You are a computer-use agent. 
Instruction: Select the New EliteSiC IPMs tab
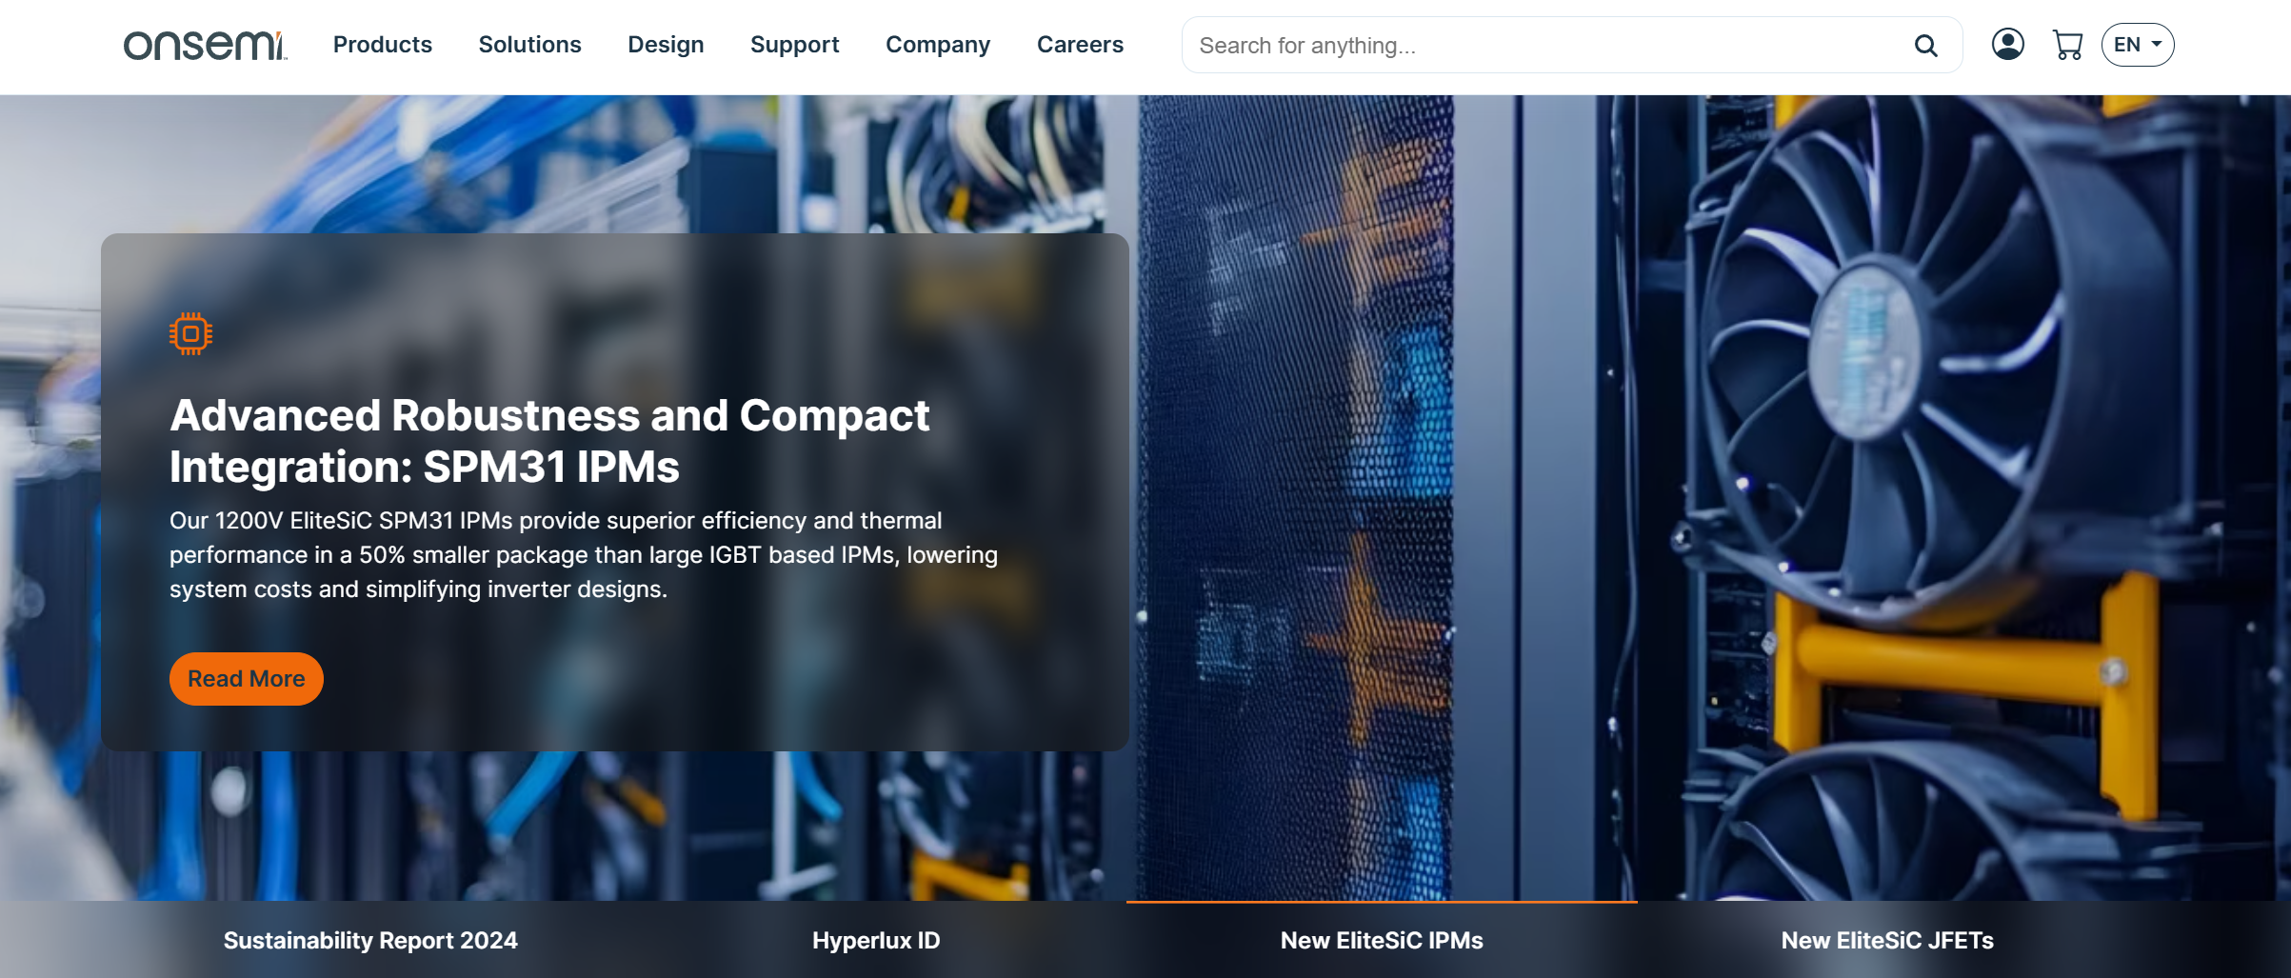[1381, 940]
